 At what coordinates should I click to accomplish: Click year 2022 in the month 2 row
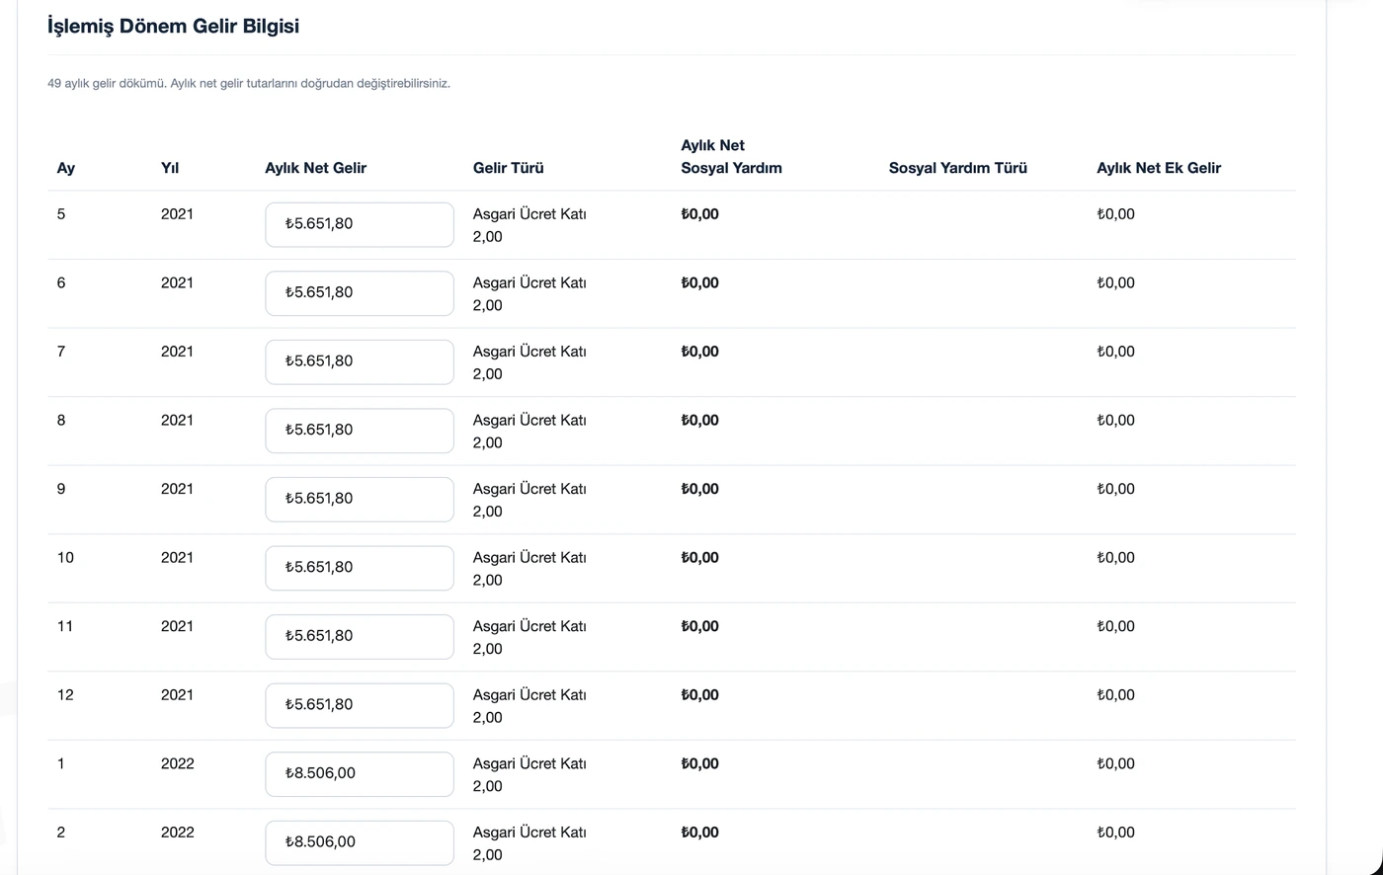tap(178, 832)
